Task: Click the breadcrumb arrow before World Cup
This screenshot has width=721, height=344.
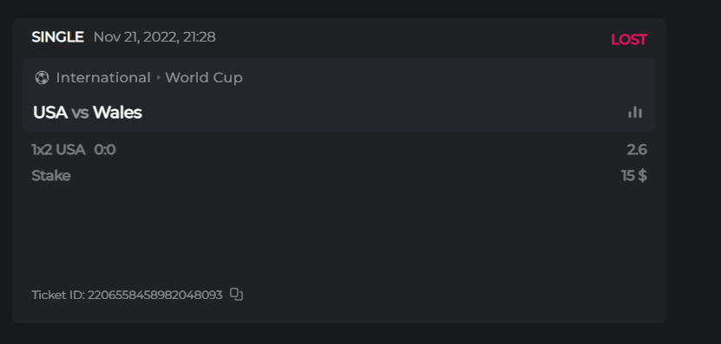Action: click(159, 78)
